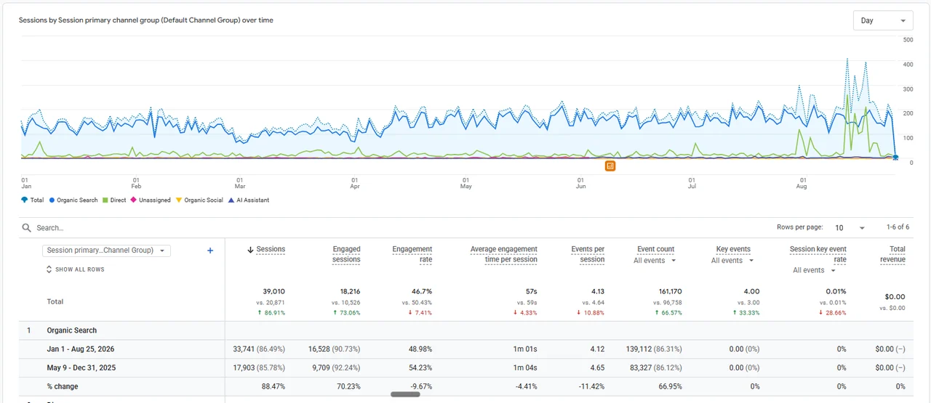Toggle the Direct legend item
Viewport: 931px width, 403px height.
[x=114, y=200]
